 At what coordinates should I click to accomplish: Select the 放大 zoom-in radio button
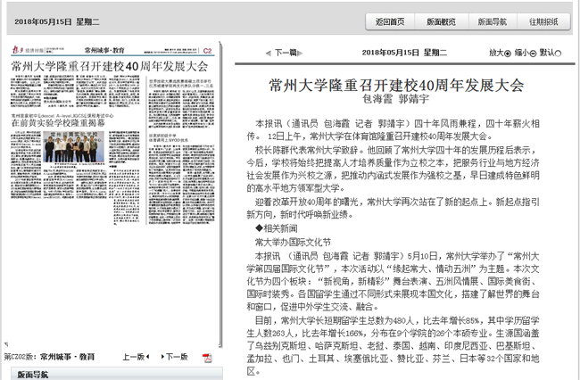click(x=510, y=52)
